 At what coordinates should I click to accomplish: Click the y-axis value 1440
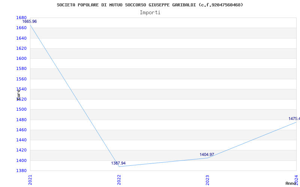point(21,140)
